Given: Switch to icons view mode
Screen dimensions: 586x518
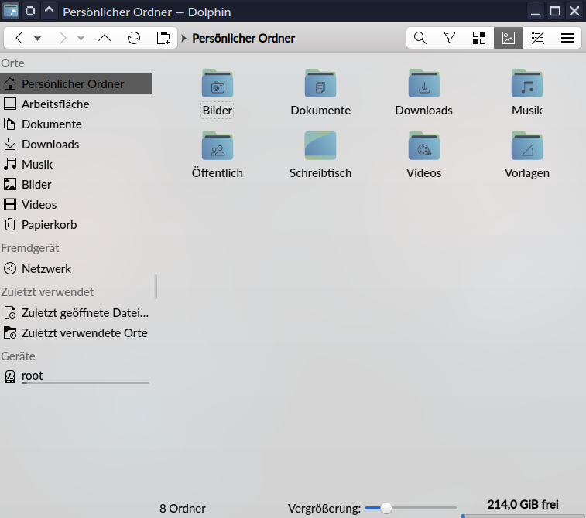Looking at the screenshot, I should click(x=479, y=38).
